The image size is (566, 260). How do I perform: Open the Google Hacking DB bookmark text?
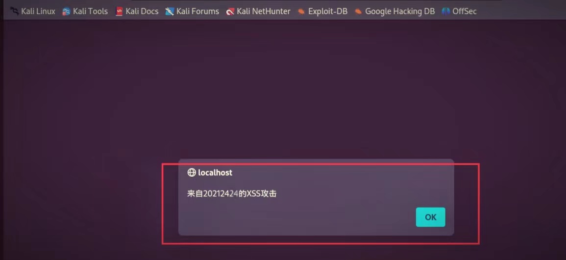point(400,12)
